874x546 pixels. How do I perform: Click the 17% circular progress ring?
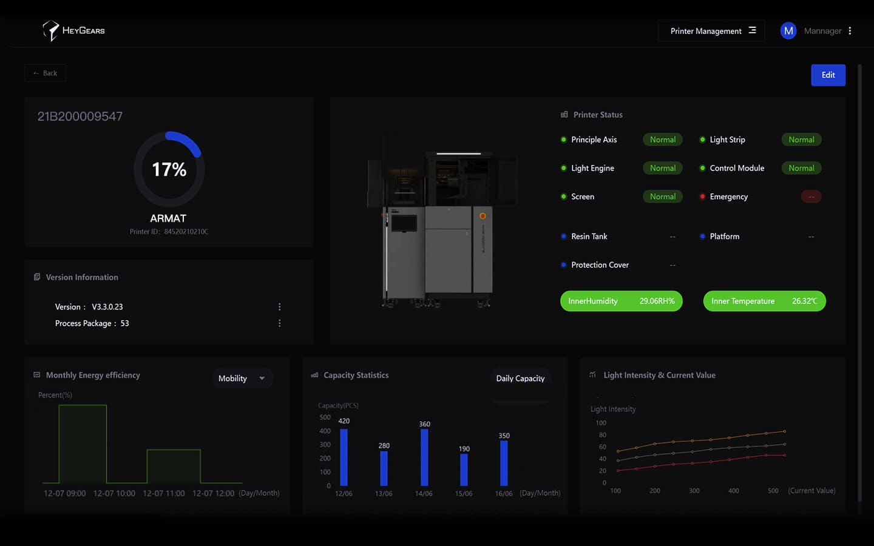[x=169, y=169]
